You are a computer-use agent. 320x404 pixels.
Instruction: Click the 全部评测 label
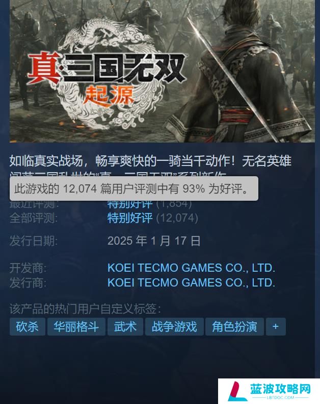click(x=34, y=218)
